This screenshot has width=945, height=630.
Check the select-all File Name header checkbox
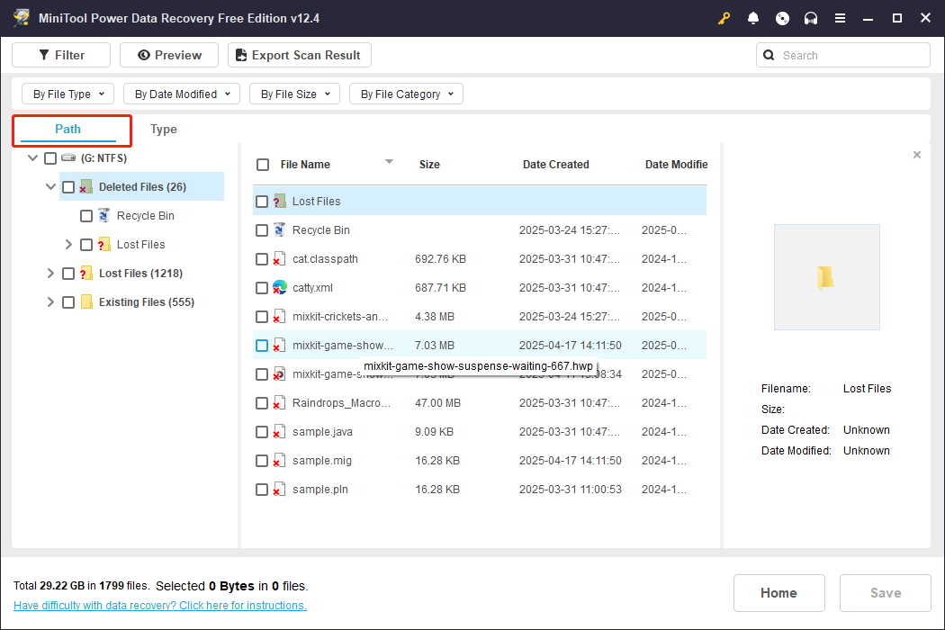pos(263,165)
